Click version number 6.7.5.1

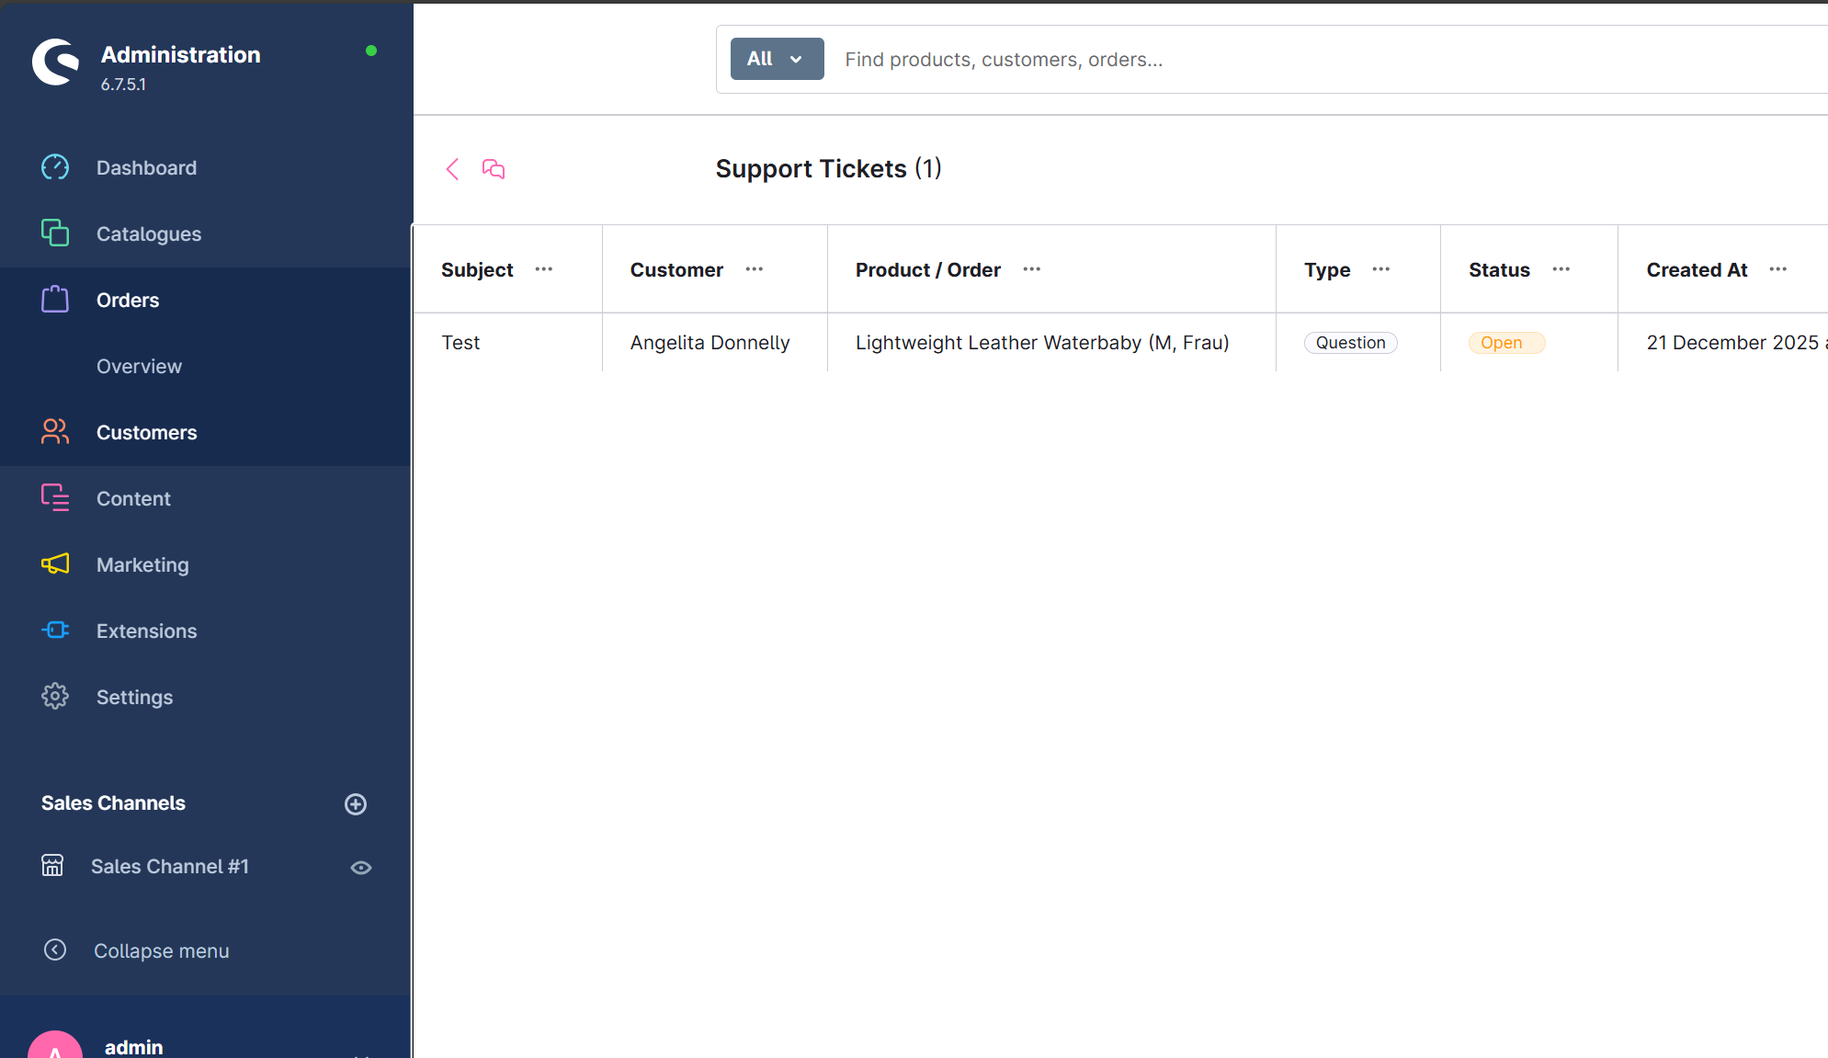123,85
